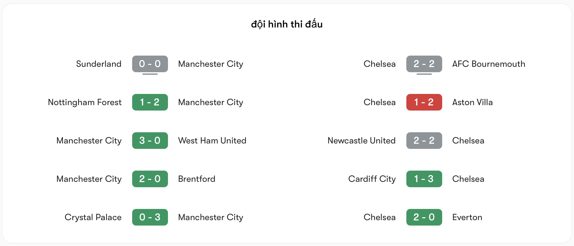Open the Cardiff City team link
The width and height of the screenshot is (574, 246).
371,179
